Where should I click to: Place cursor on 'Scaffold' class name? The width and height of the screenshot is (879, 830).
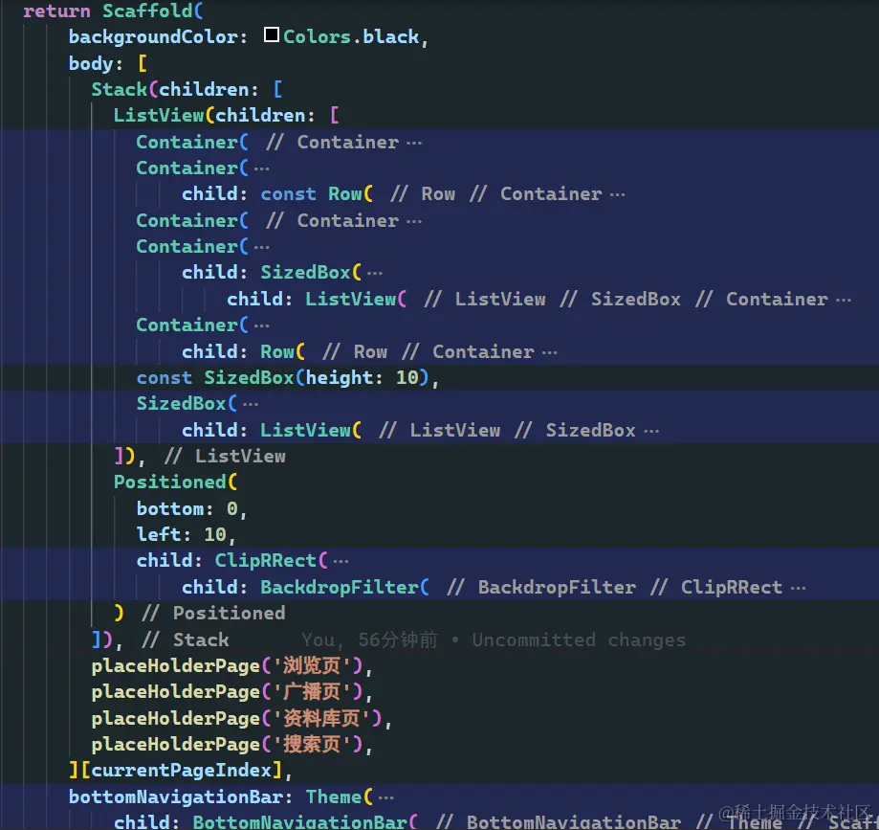[147, 11]
